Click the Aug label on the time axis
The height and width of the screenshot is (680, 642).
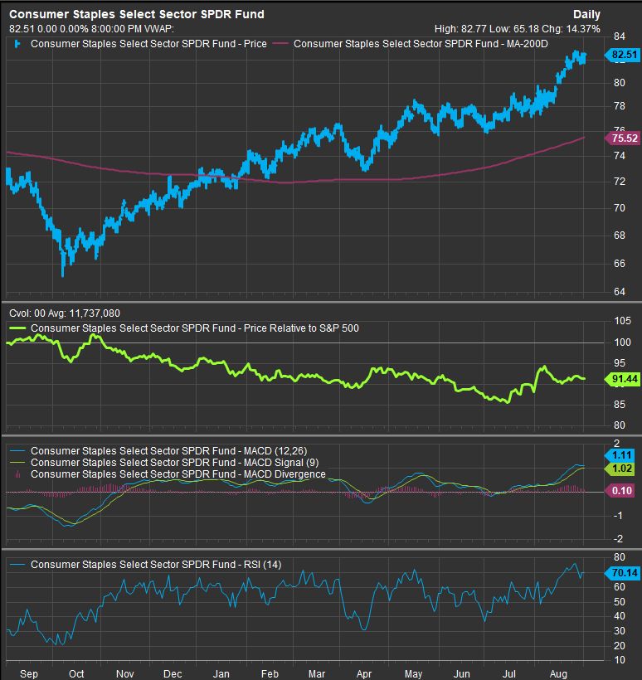click(x=559, y=674)
